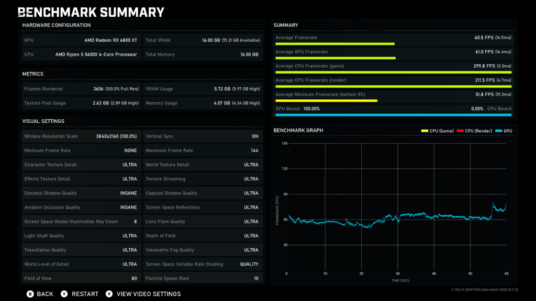The width and height of the screenshot is (536, 301).
Task: Click the blue GPU legend swatch
Action: [x=499, y=131]
